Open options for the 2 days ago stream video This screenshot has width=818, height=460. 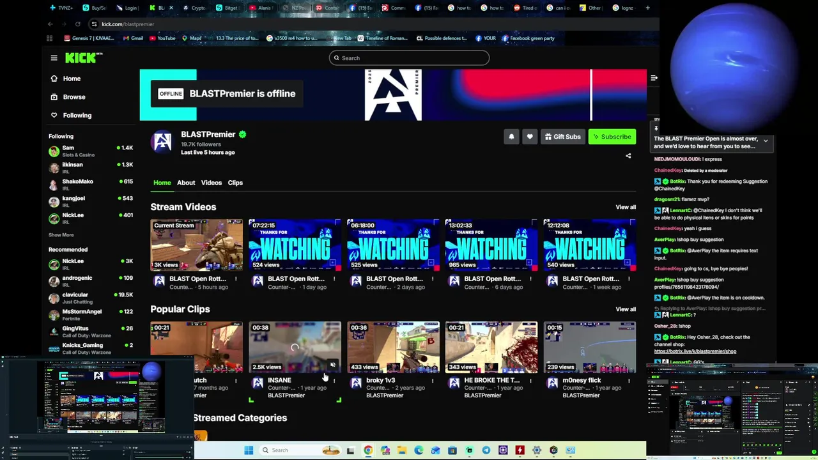[433, 279]
